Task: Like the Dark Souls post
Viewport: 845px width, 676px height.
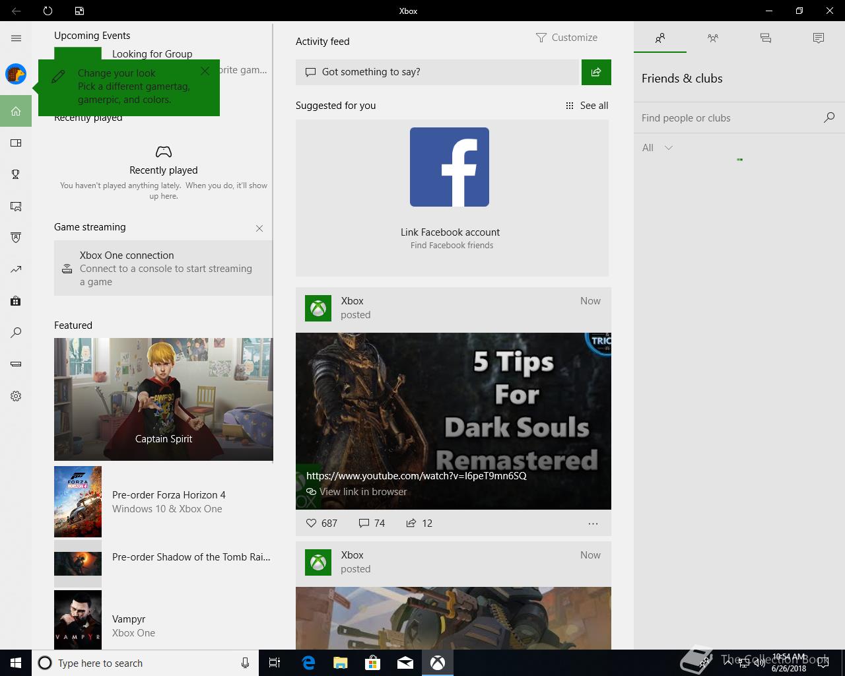Action: 321,523
